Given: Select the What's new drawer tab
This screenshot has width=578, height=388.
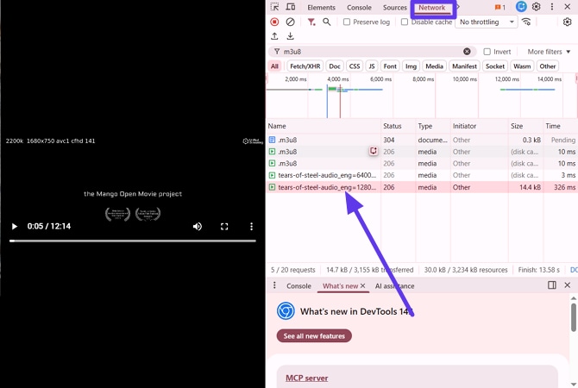Looking at the screenshot, I should click(x=340, y=286).
